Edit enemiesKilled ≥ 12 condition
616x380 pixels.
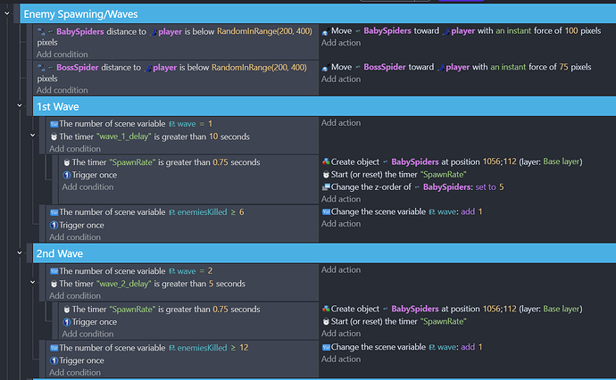click(149, 348)
